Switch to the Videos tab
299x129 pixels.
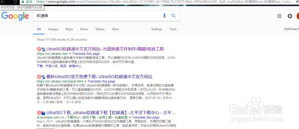coord(100,29)
